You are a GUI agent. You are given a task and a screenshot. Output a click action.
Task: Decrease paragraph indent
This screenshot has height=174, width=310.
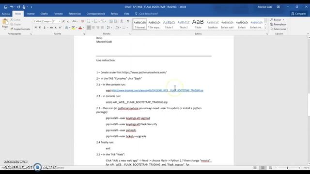[x=111, y=21]
